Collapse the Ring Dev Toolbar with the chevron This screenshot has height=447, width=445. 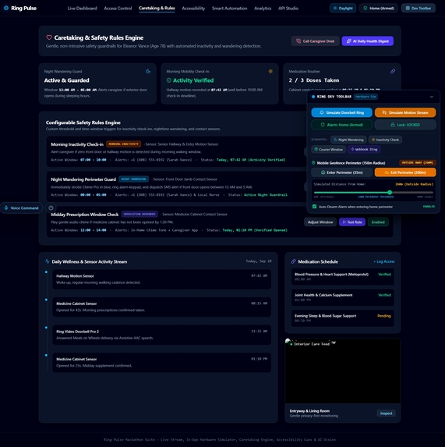tap(432, 97)
